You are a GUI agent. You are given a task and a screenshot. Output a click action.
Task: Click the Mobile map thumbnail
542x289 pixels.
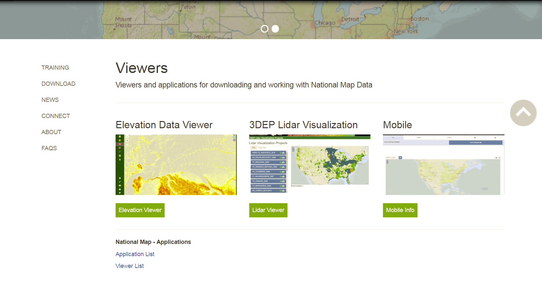[444, 165]
